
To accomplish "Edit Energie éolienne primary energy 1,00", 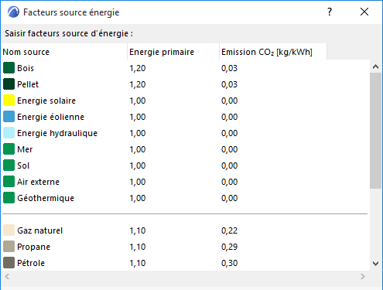I will (x=138, y=117).
